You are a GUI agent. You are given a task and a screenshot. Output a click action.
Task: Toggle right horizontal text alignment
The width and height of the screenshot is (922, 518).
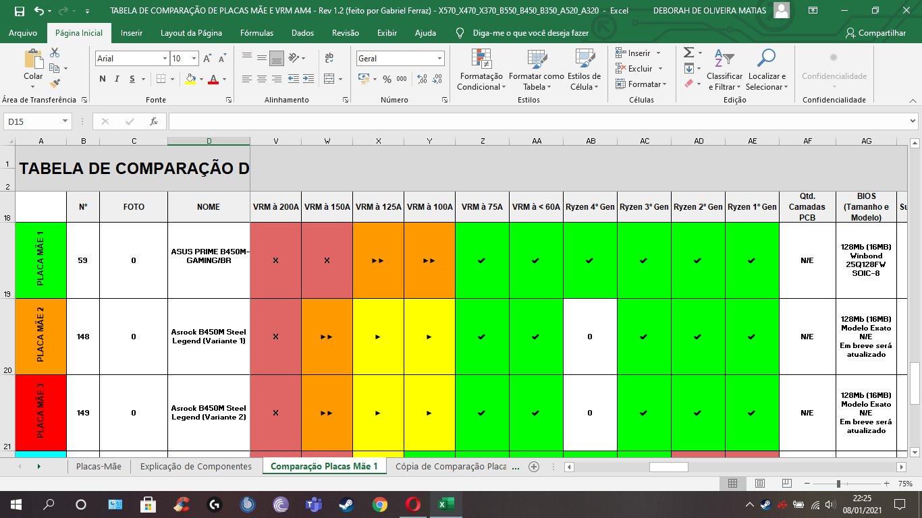pos(277,79)
